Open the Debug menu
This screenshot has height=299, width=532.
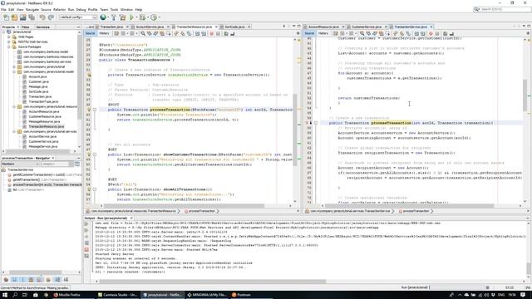pos(81,10)
